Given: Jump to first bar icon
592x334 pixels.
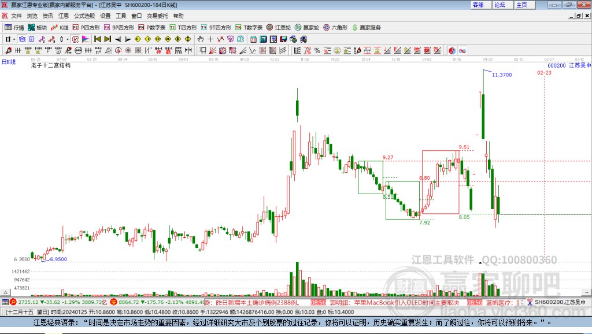Looking at the screenshot, I should coord(97,39).
